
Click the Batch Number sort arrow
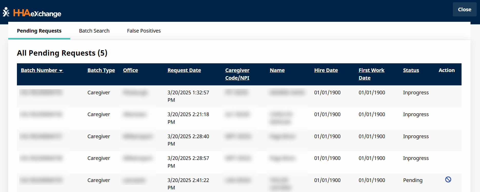[x=61, y=70]
